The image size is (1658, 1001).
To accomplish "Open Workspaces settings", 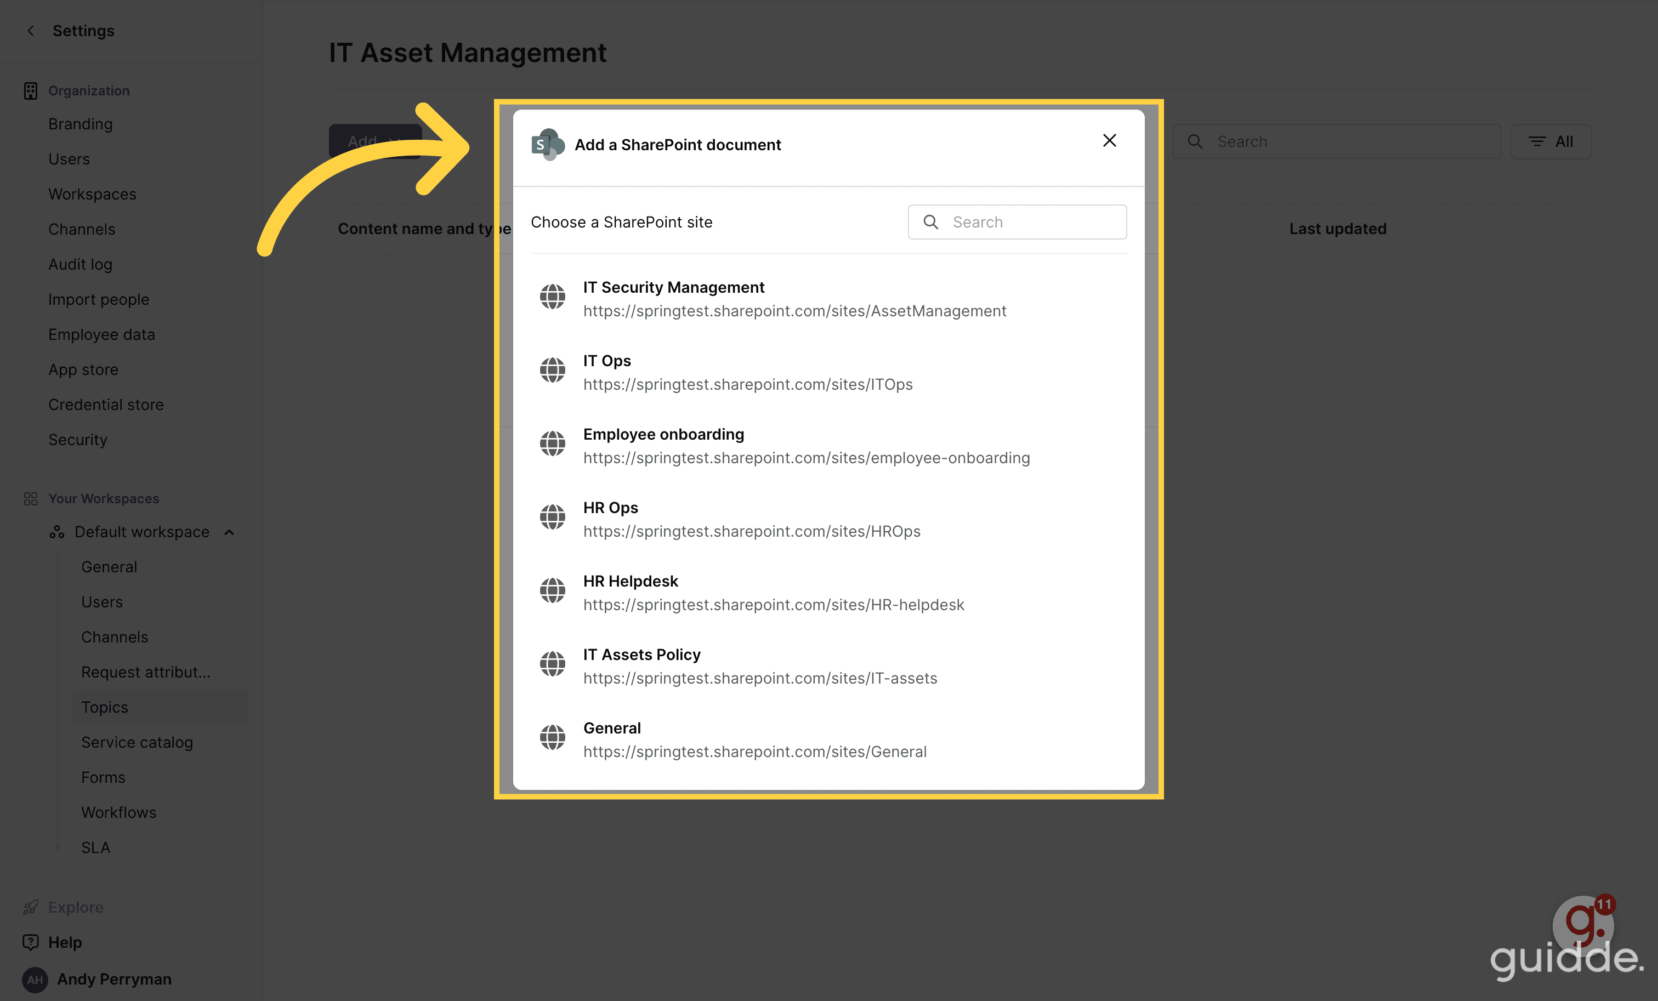I will coord(92,194).
